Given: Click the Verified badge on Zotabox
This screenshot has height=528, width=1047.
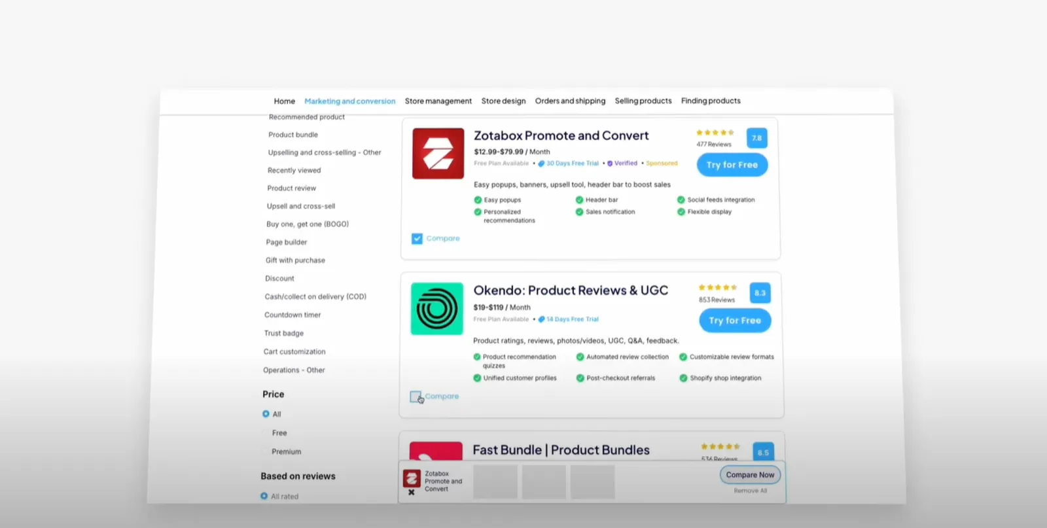Looking at the screenshot, I should 622,164.
